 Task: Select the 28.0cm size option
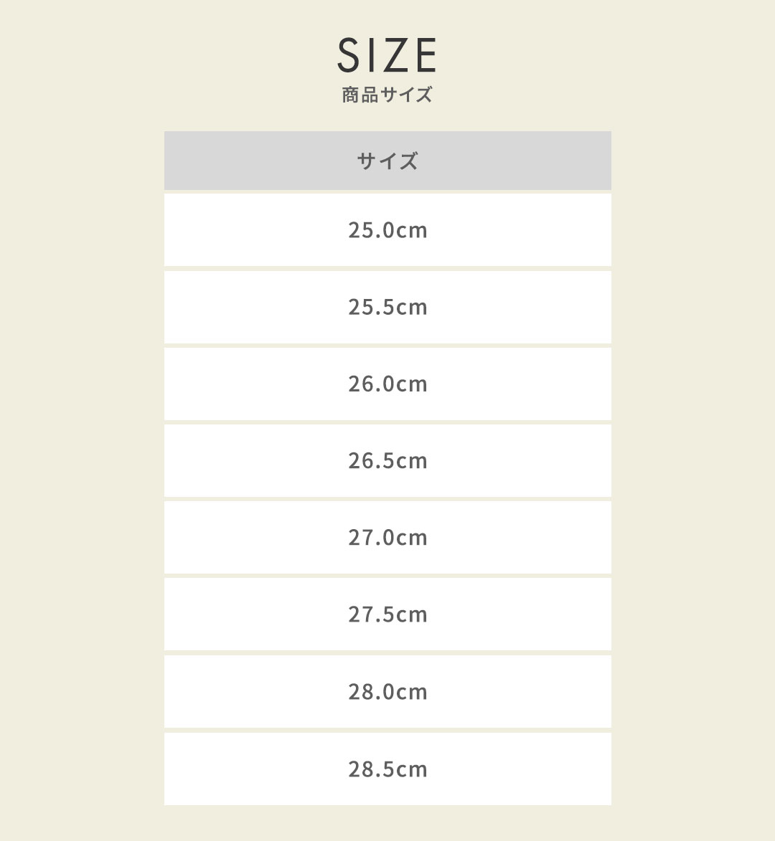387,692
